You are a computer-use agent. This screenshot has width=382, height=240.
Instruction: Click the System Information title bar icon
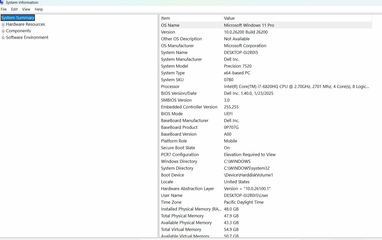pos(2,3)
